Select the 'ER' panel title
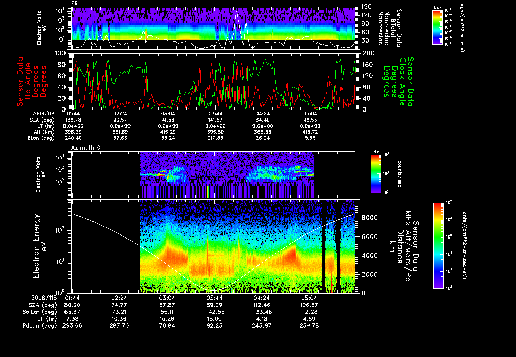 [74, 4]
